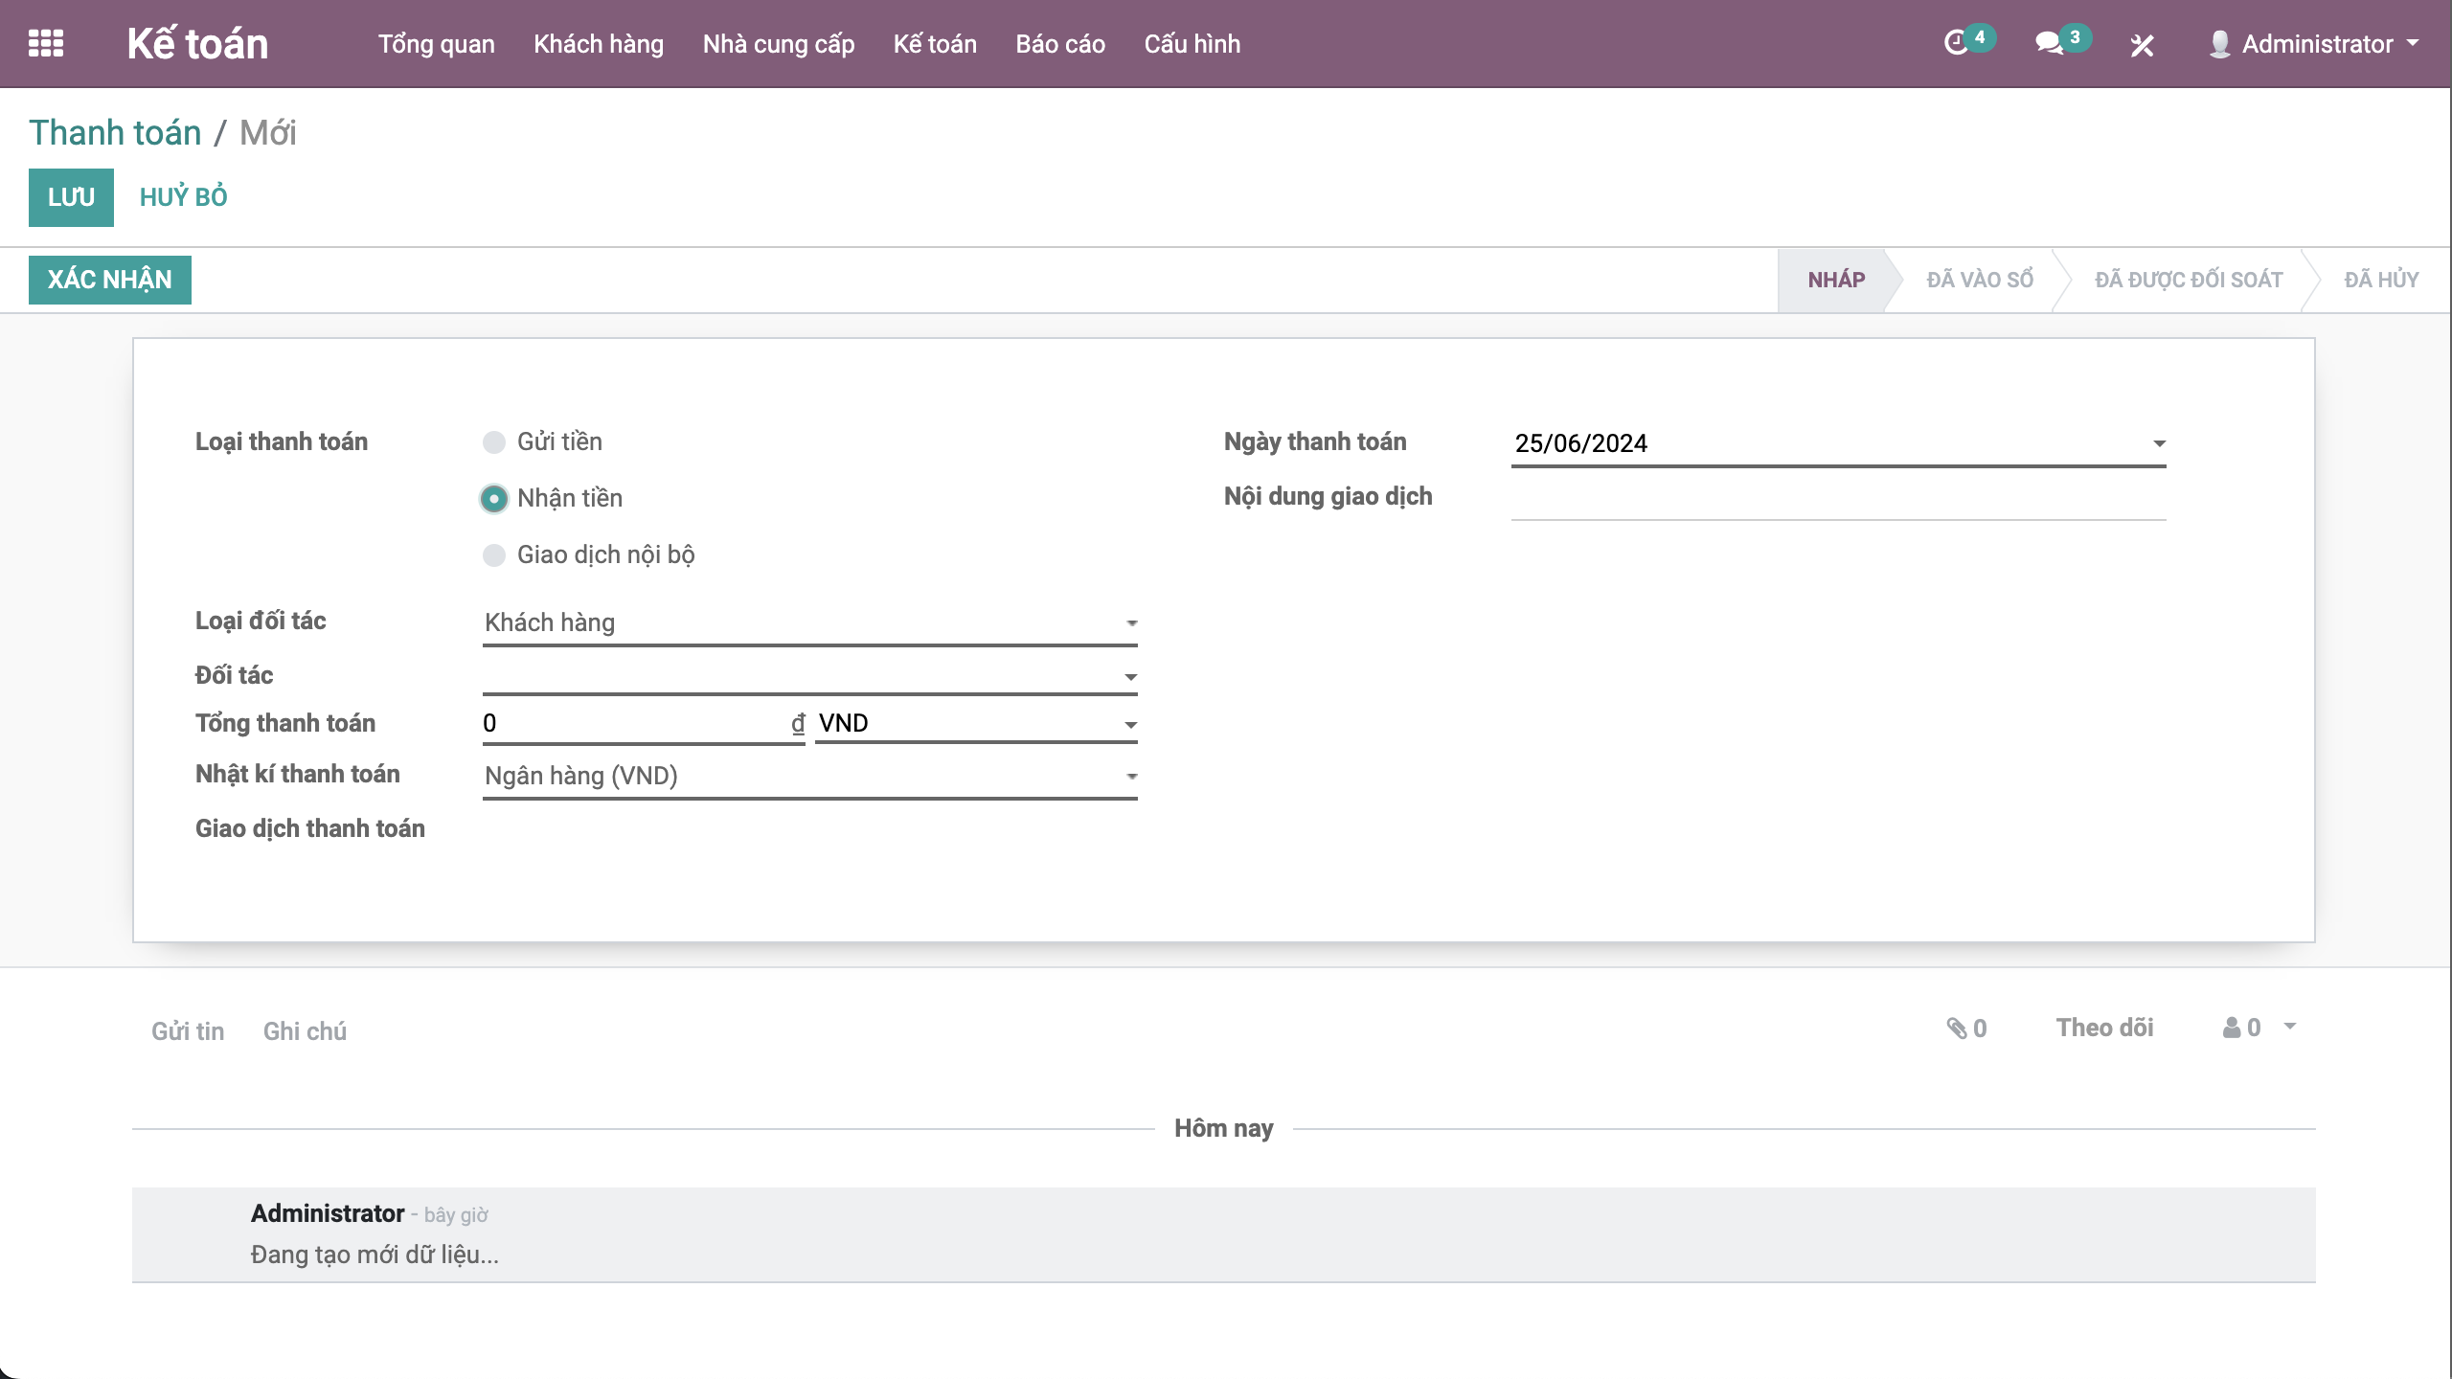Click the debug tools wrench icon

click(x=2142, y=45)
